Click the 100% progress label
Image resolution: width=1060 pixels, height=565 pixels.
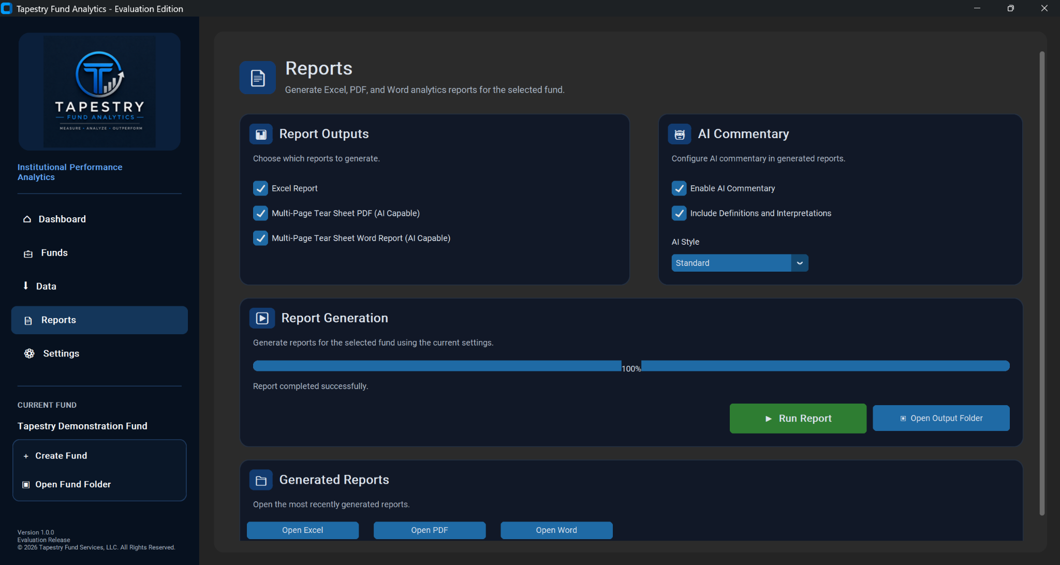click(631, 368)
